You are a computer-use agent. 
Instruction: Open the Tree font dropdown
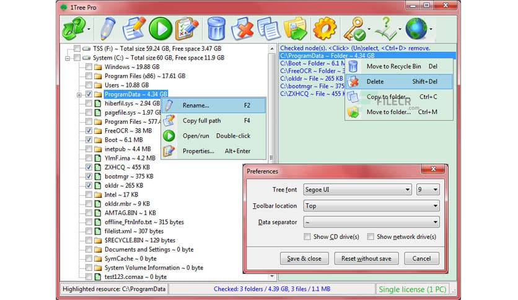358,190
